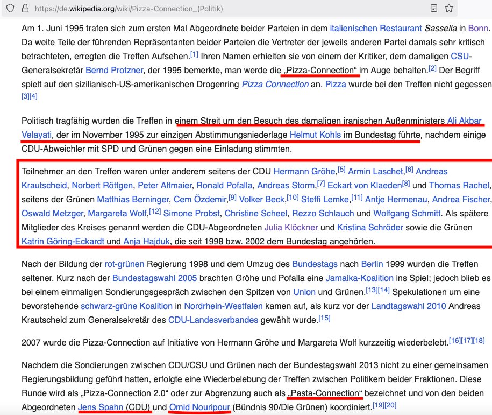
Task: Follow the Norbert Röttgen link
Action: coord(102,185)
